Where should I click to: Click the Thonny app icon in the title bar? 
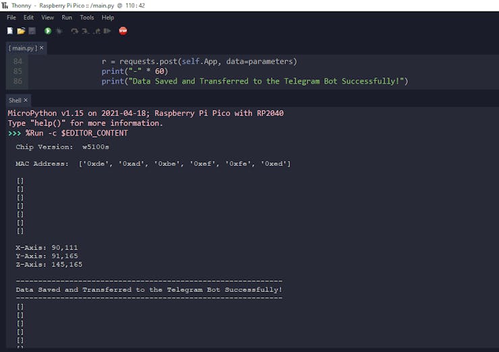coord(5,5)
